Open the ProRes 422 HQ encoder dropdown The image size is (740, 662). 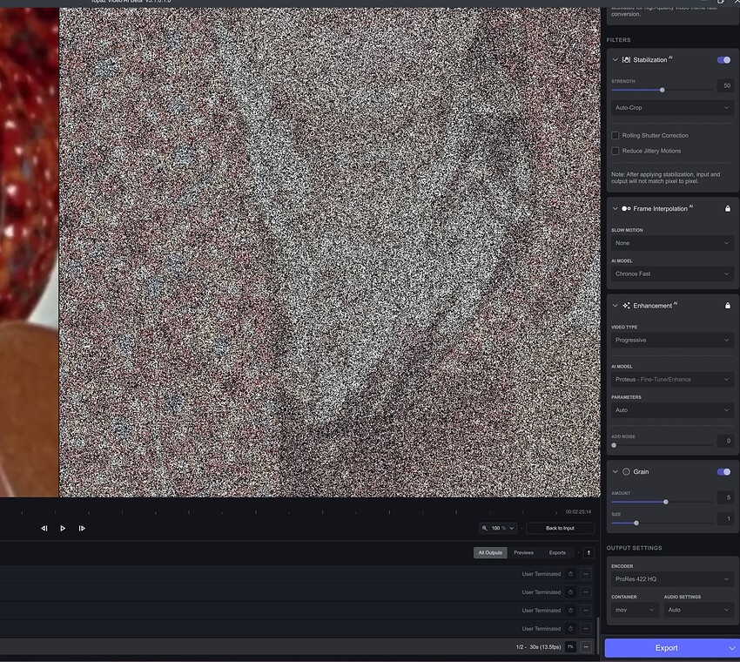click(x=672, y=579)
